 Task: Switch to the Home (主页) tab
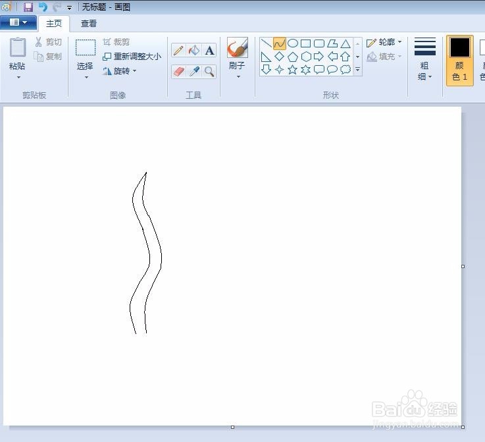pyautogui.click(x=54, y=24)
